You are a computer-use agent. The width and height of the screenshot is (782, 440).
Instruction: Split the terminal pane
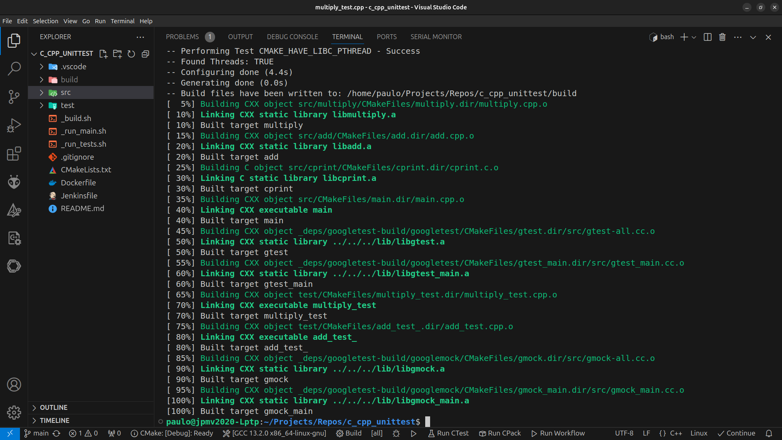[707, 37]
